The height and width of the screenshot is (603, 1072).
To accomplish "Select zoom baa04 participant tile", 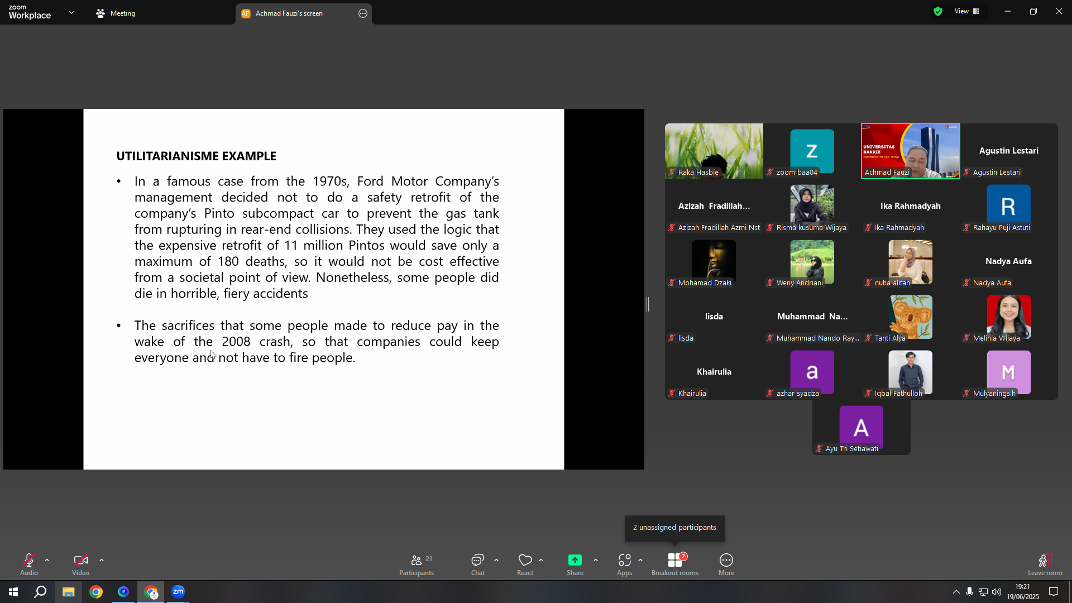I will 812,151.
